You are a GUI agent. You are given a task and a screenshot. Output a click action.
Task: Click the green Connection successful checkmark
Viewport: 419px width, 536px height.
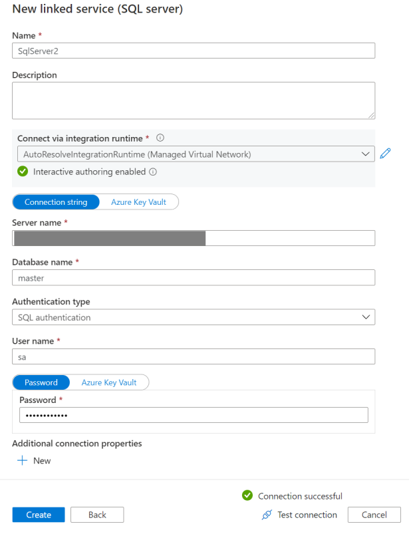[x=247, y=495]
